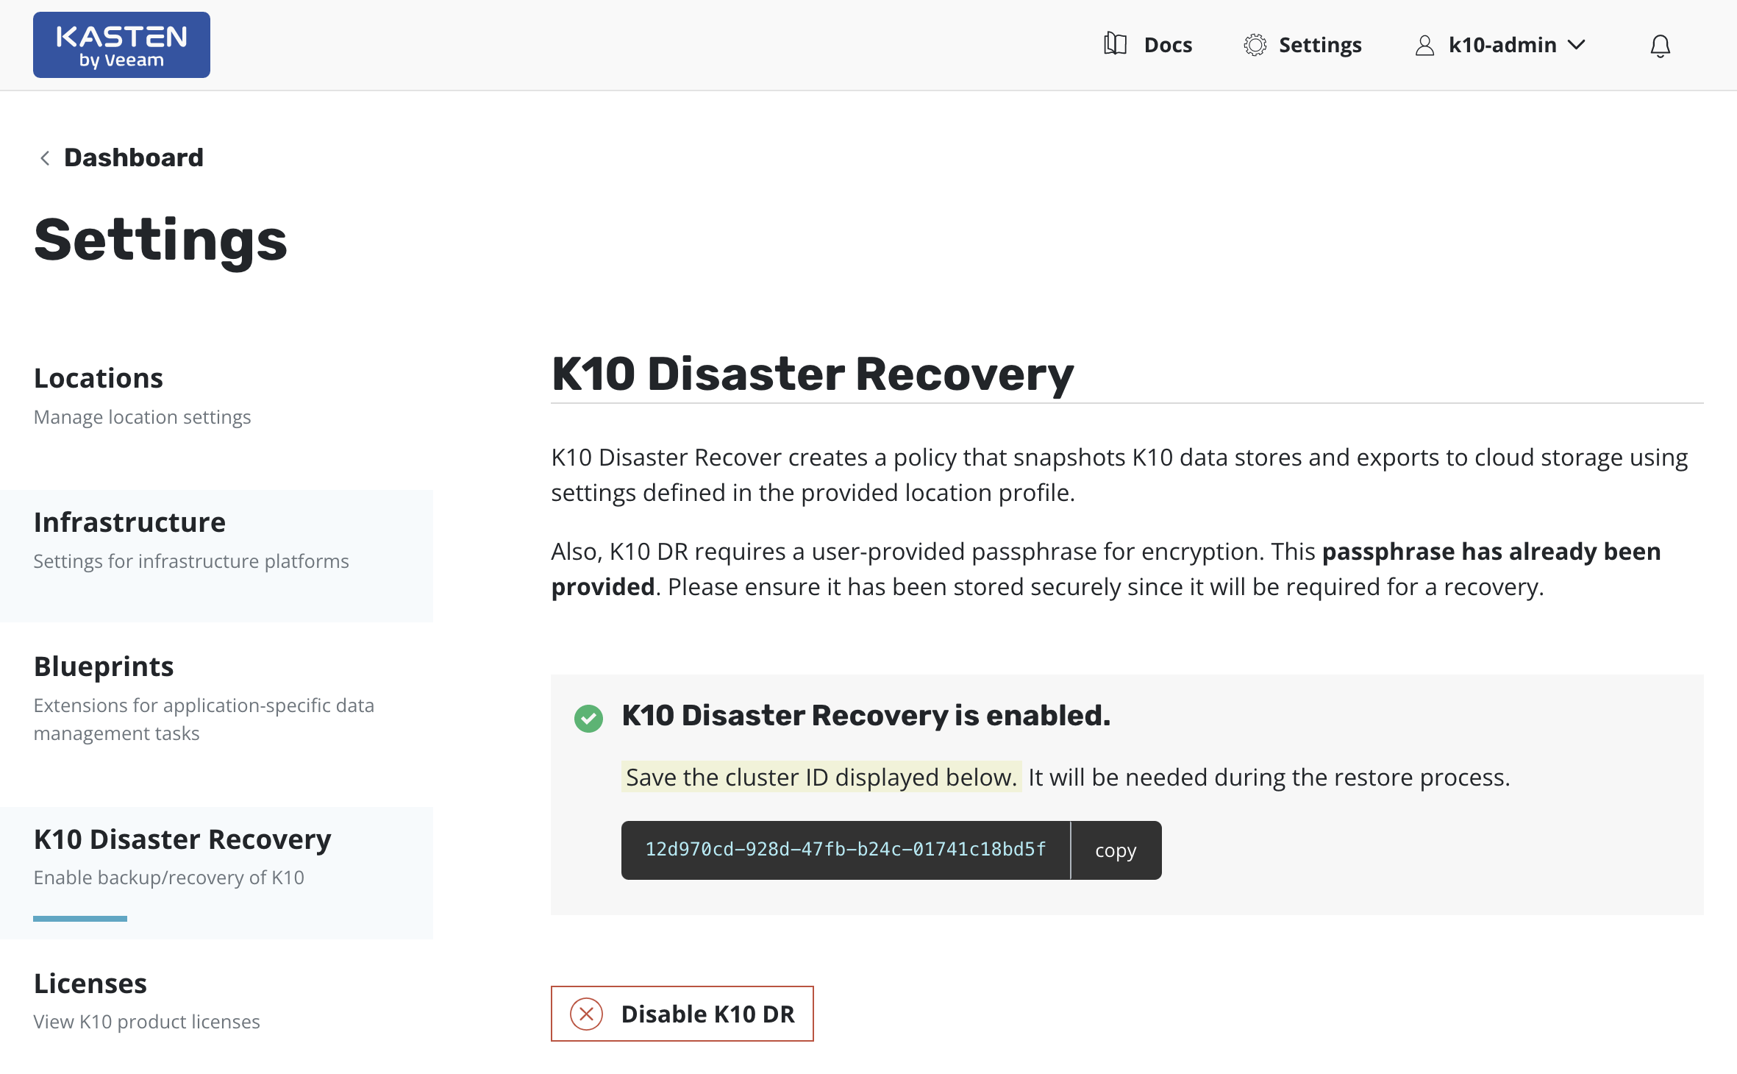
Task: Click the red X circle icon
Action: click(586, 1014)
